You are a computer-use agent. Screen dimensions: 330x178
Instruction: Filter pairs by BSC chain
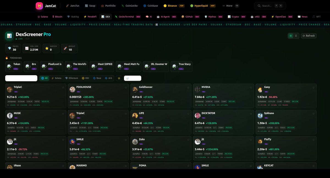[x=85, y=78]
